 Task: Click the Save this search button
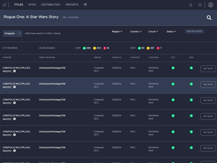tap(194, 31)
